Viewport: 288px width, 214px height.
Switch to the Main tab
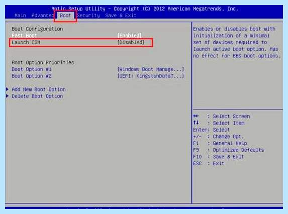pyautogui.click(x=20, y=16)
